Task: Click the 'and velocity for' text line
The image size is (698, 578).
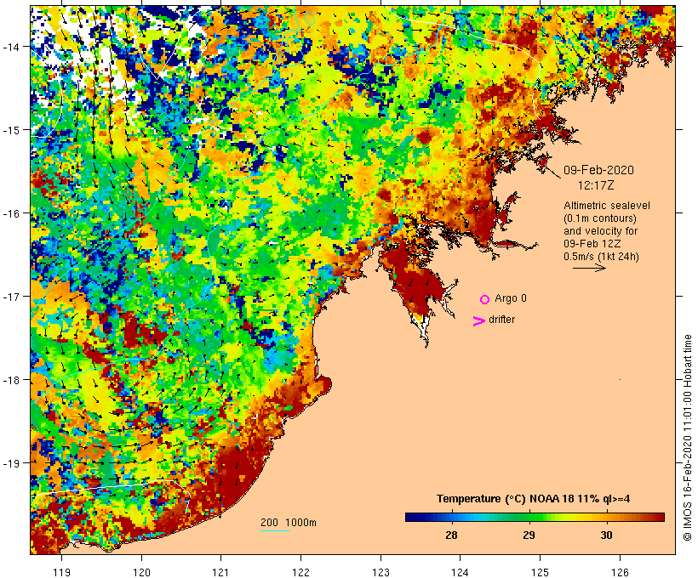Action: pyautogui.click(x=600, y=231)
